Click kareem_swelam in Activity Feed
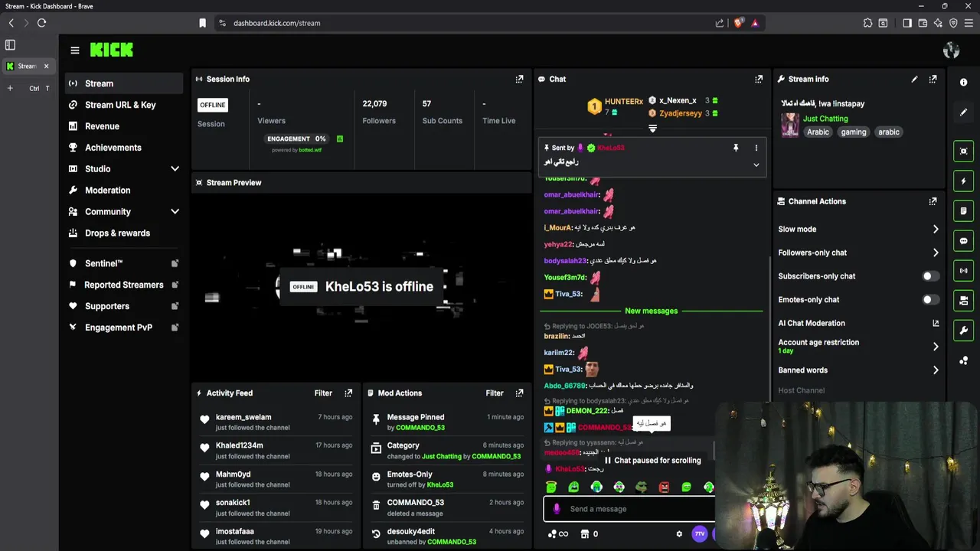Image resolution: width=980 pixels, height=551 pixels. click(x=243, y=417)
